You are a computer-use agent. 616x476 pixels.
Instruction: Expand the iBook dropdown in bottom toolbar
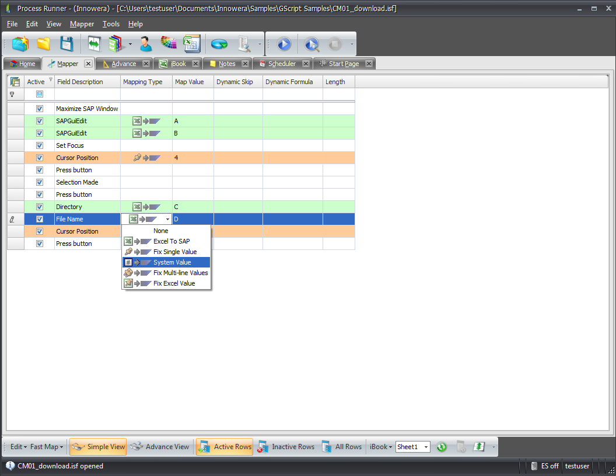(x=381, y=447)
